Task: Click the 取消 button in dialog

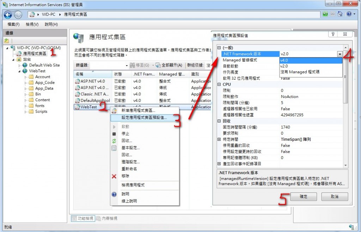Action: coord(335,196)
